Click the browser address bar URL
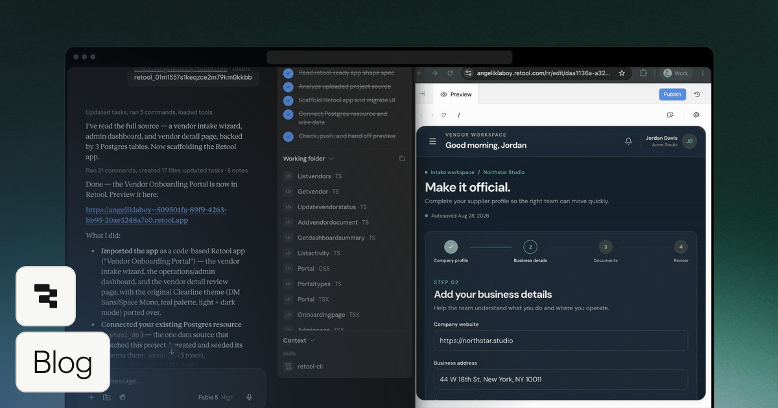Image resolution: width=778 pixels, height=408 pixels. point(543,73)
